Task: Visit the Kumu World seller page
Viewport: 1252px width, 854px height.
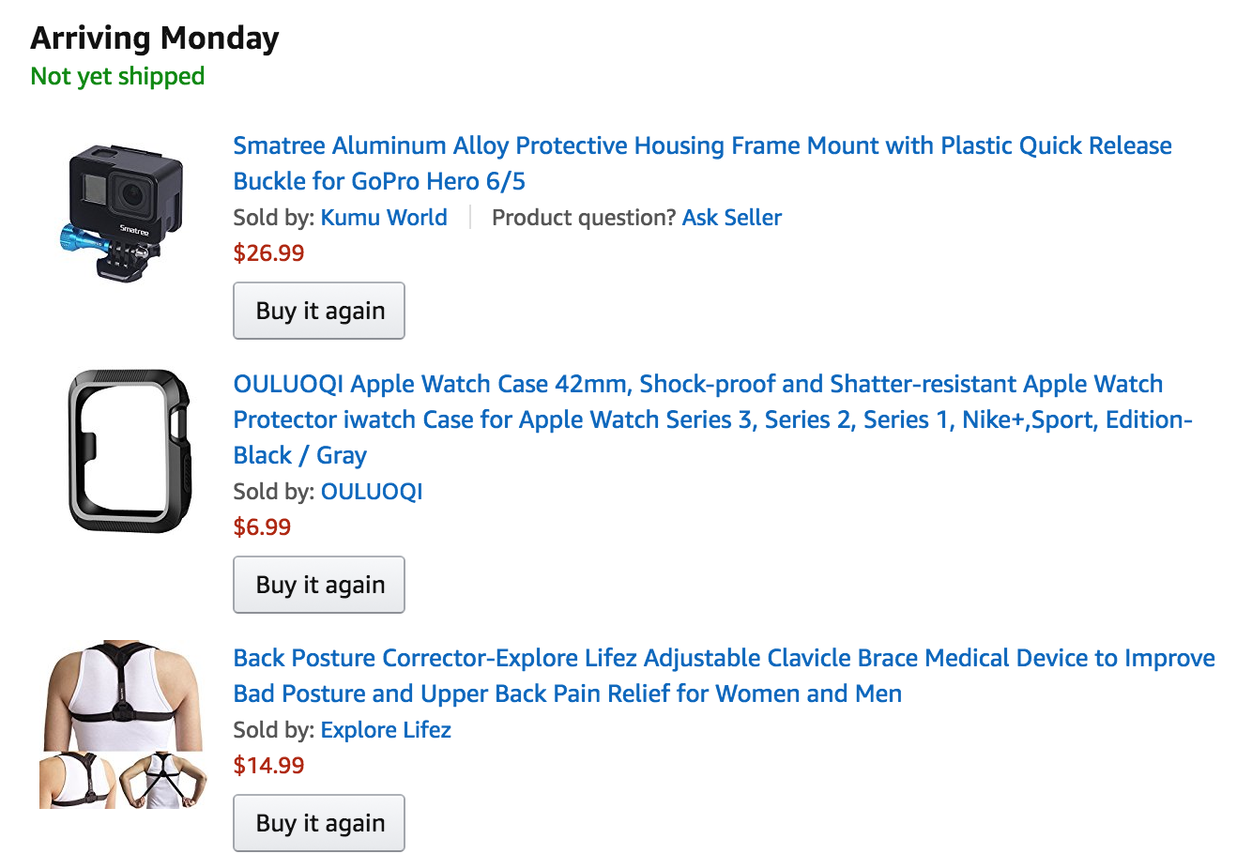Action: point(384,218)
